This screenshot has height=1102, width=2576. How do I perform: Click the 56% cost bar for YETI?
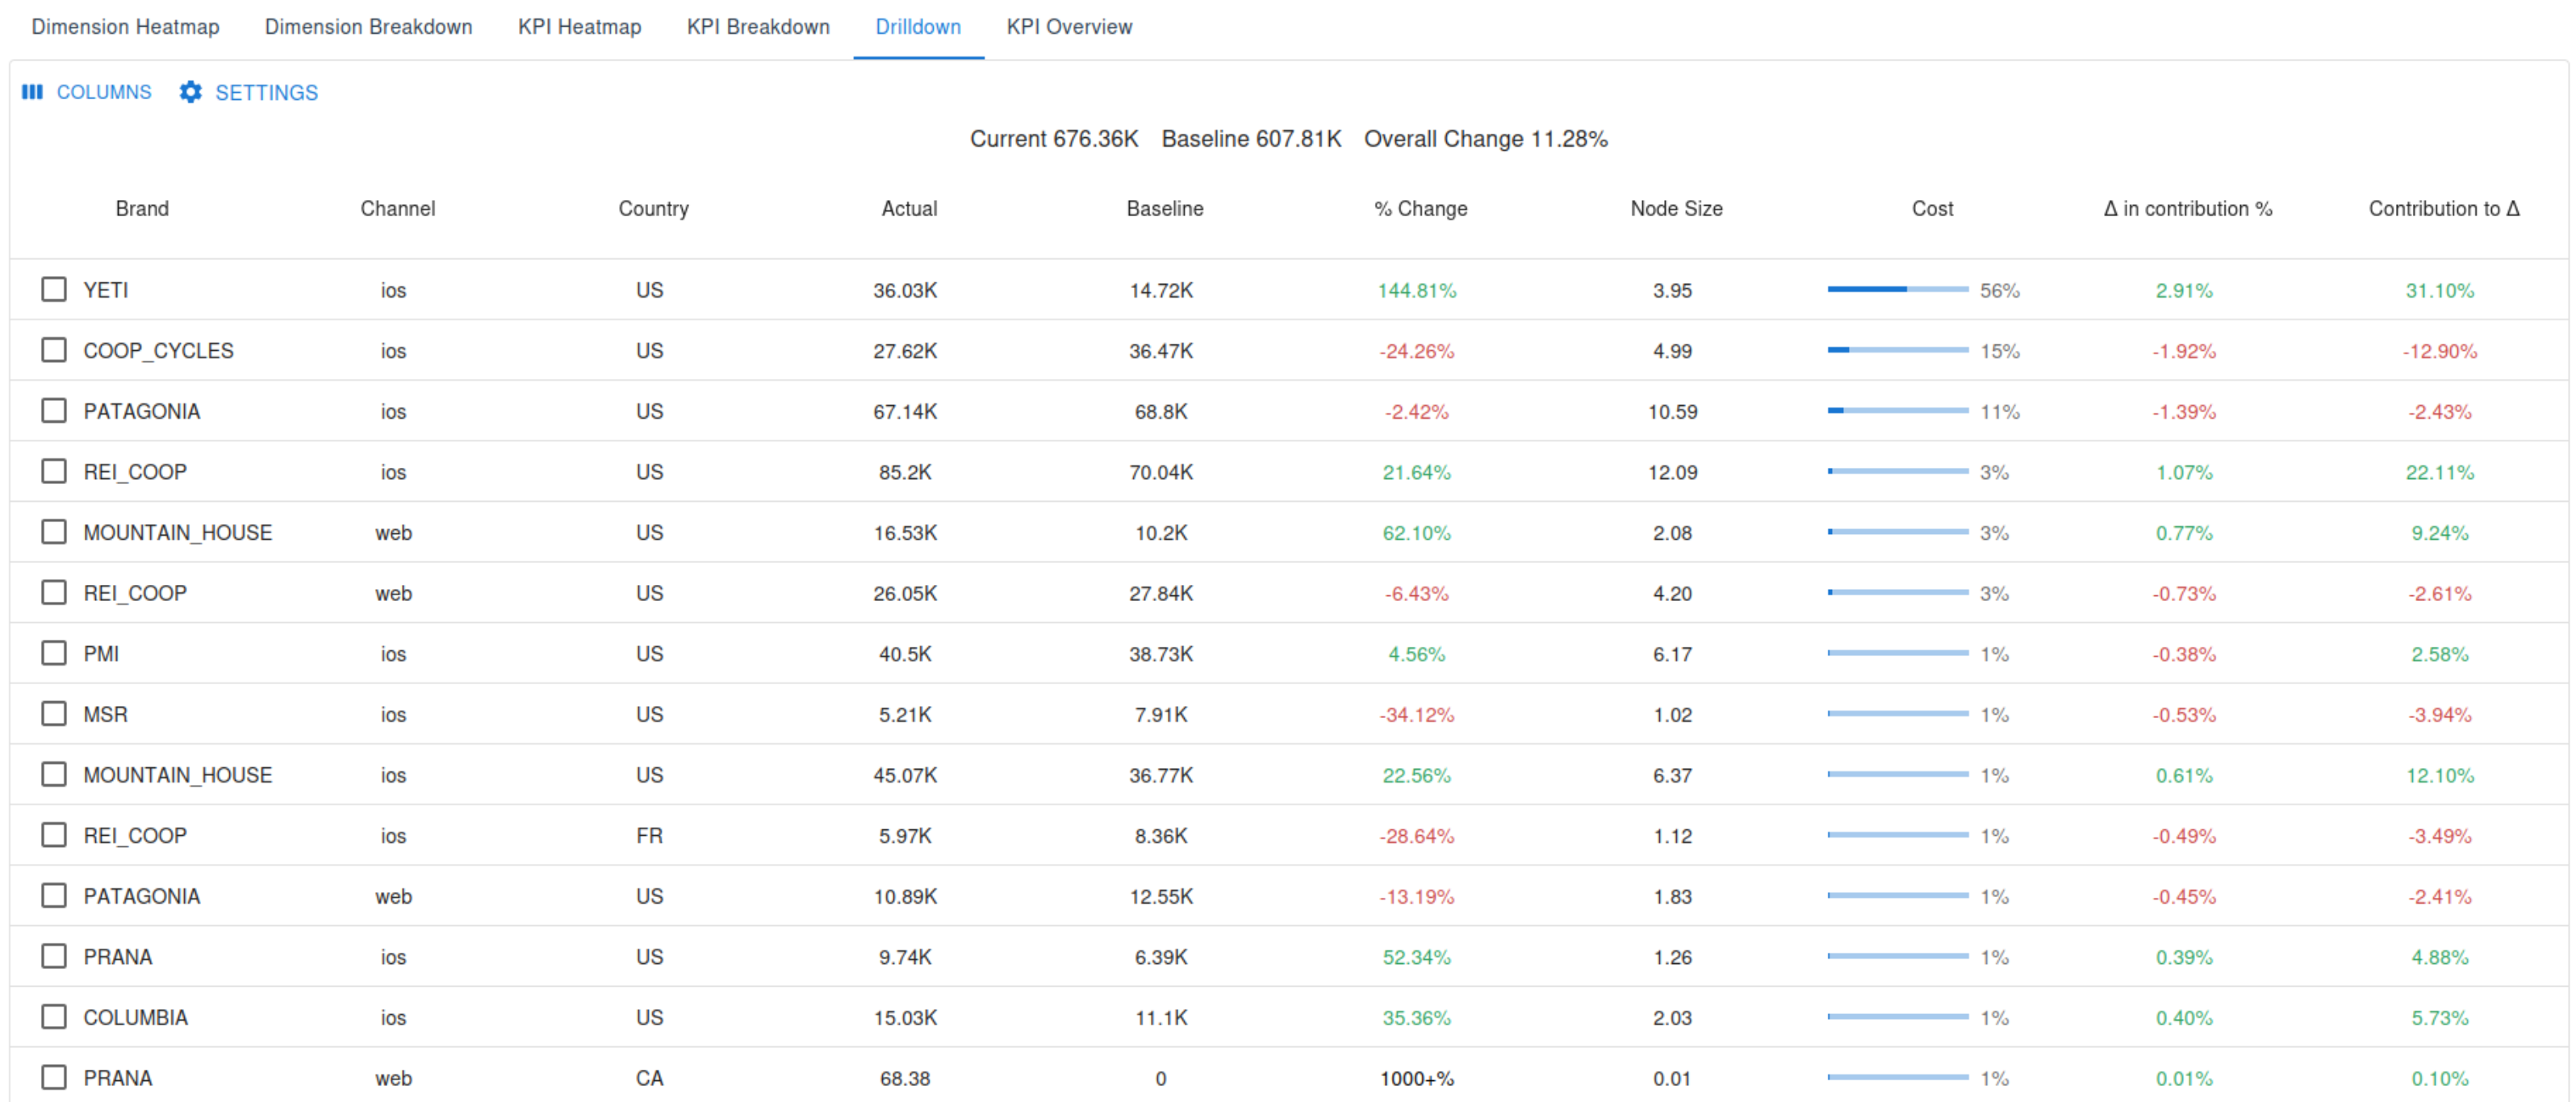click(1898, 290)
